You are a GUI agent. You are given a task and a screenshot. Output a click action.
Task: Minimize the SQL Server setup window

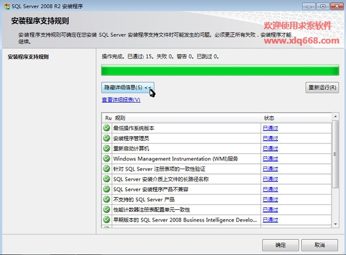click(x=309, y=6)
